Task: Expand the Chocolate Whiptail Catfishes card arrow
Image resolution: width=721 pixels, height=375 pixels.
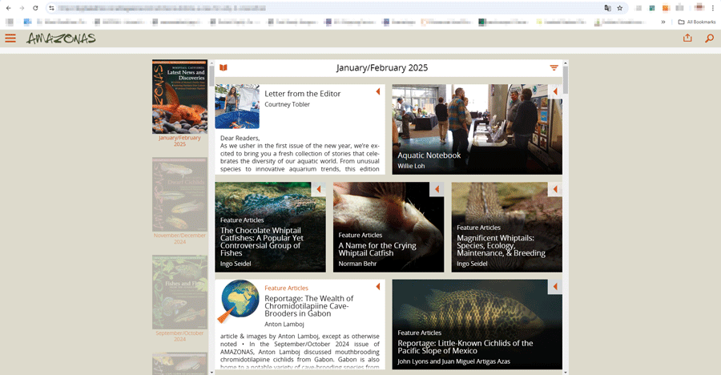Action: click(x=319, y=189)
